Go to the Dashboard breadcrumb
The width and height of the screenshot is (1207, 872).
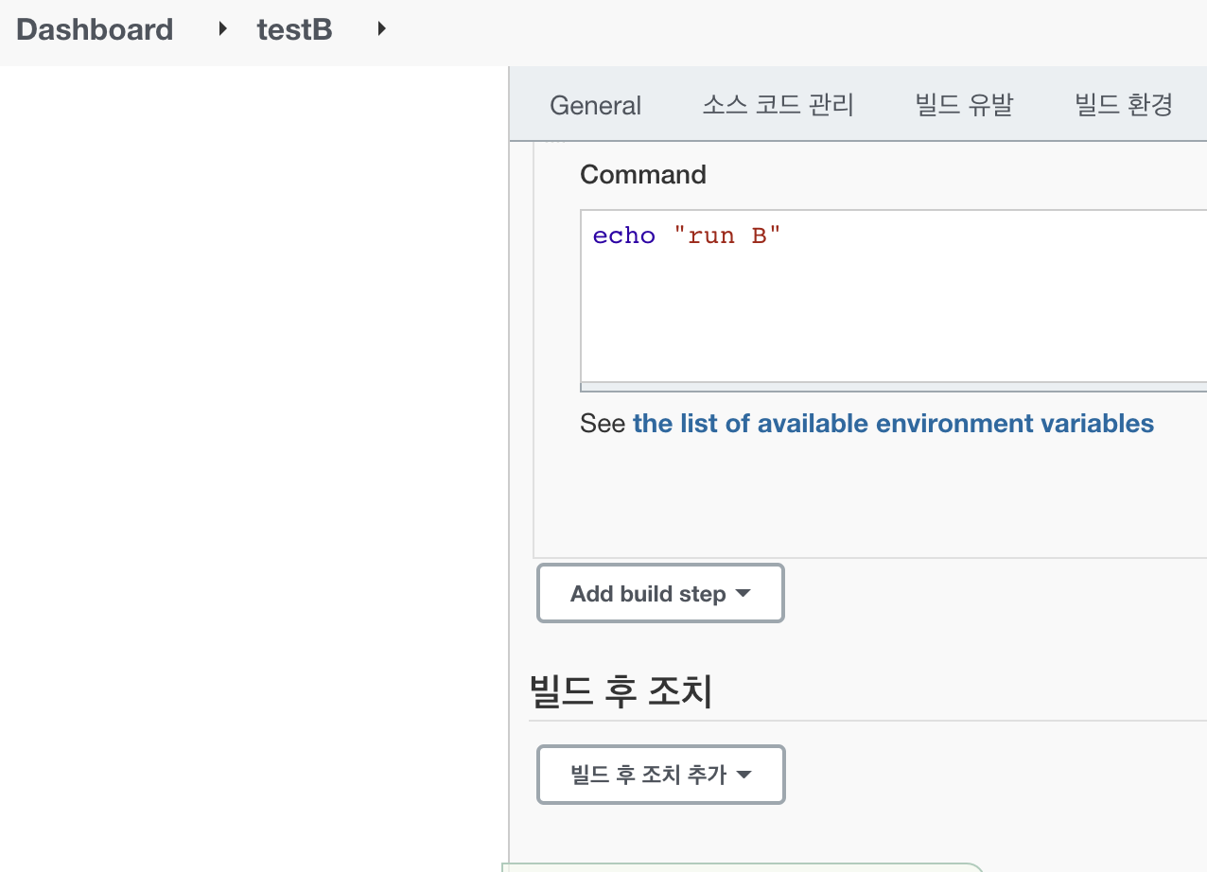tap(95, 29)
